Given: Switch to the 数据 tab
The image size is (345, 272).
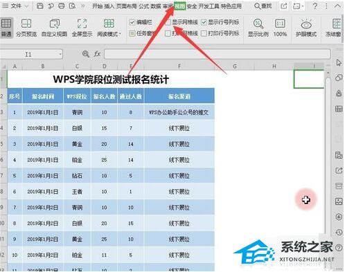Looking at the screenshot, I should [x=156, y=6].
